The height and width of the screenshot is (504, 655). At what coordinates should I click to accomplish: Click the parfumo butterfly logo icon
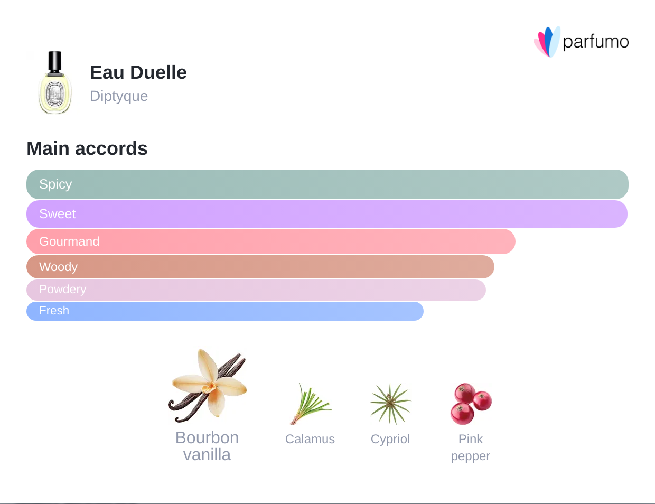pos(547,42)
